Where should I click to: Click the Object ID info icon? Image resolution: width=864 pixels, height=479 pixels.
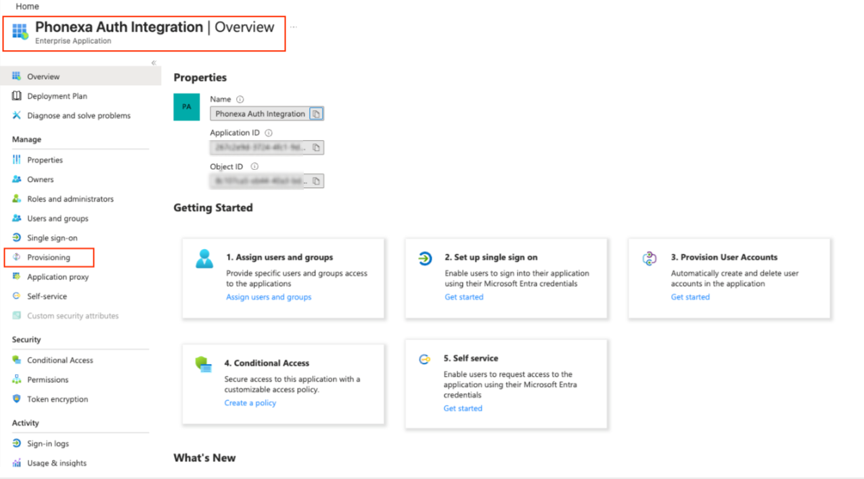pyautogui.click(x=254, y=166)
